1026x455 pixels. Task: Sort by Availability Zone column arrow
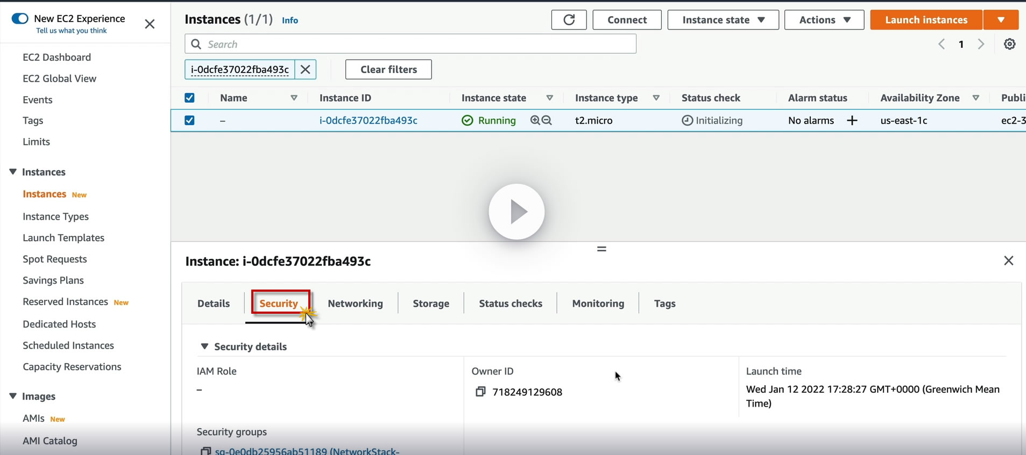coord(975,98)
